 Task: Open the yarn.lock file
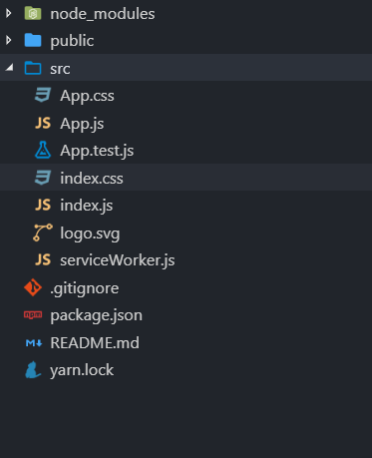click(x=82, y=370)
